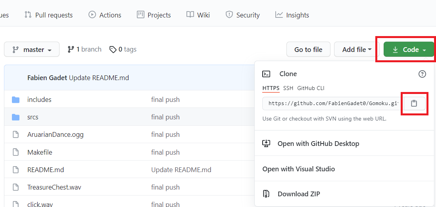
Task: Open the Actions tab
Action: [x=105, y=15]
